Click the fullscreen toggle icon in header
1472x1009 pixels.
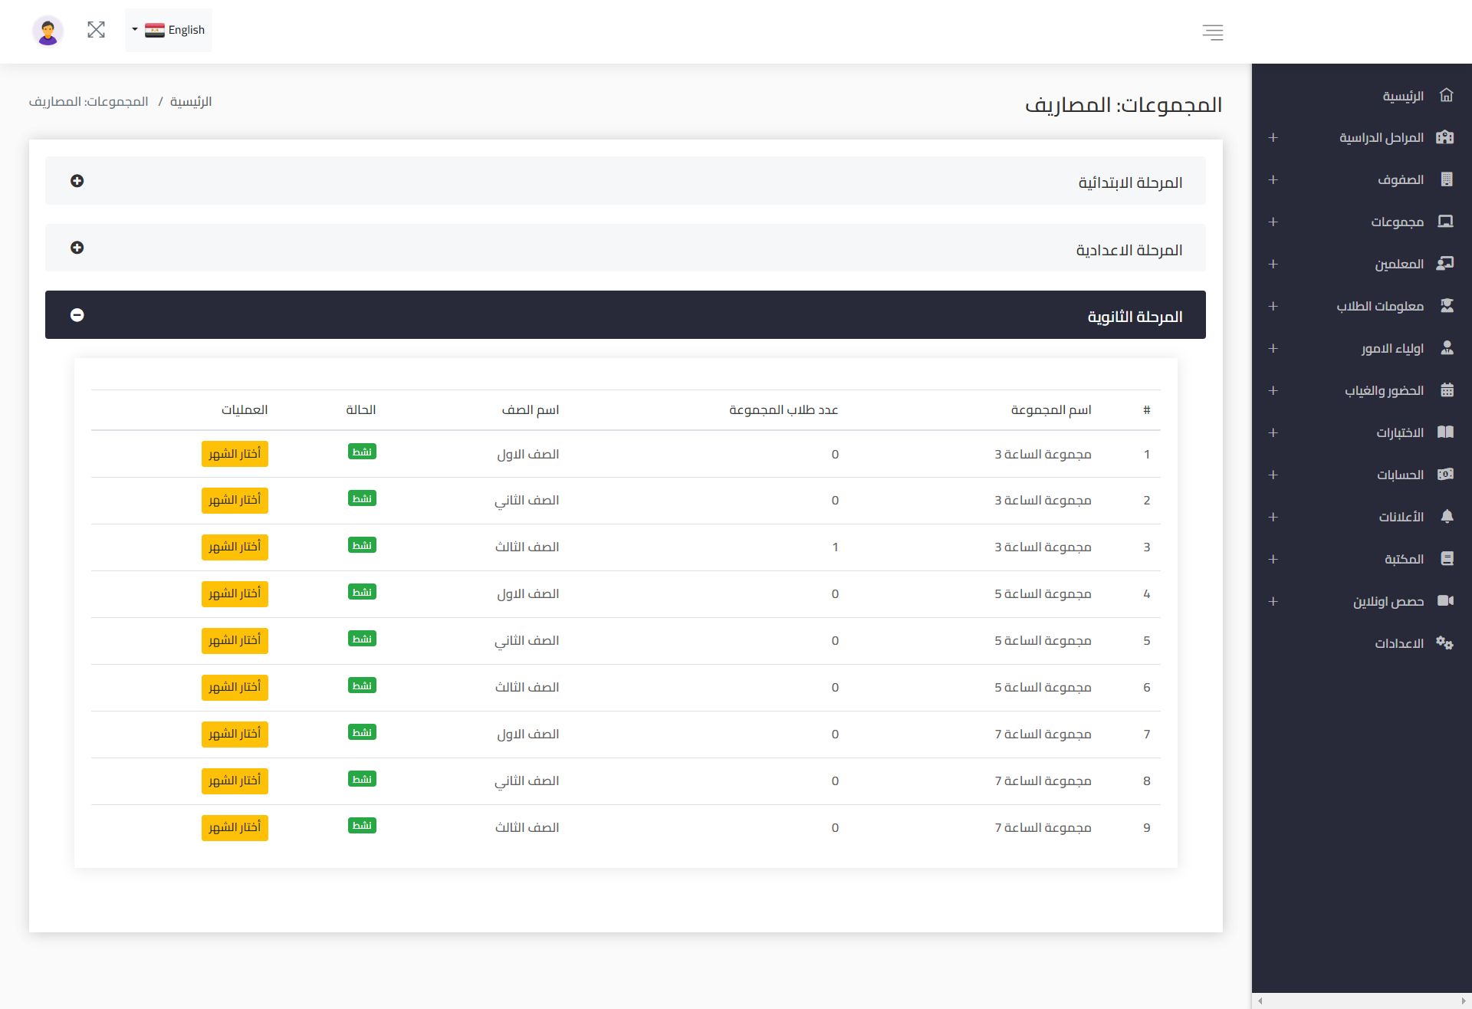pos(96,30)
